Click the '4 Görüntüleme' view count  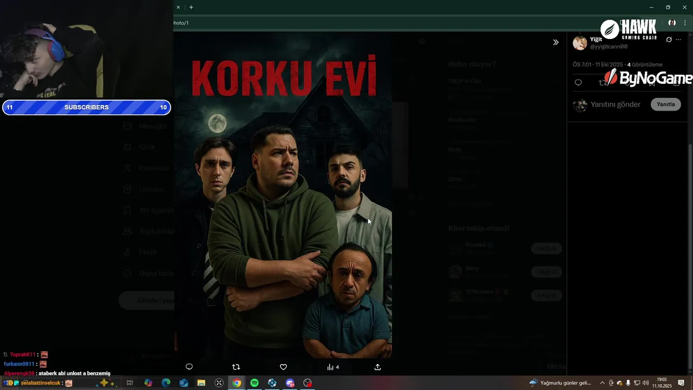click(x=645, y=64)
